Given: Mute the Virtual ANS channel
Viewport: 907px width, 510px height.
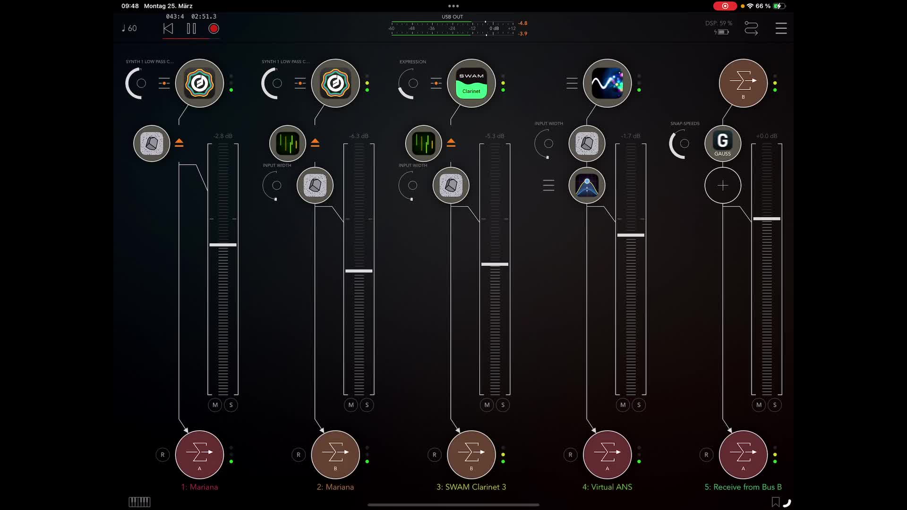Looking at the screenshot, I should [623, 405].
